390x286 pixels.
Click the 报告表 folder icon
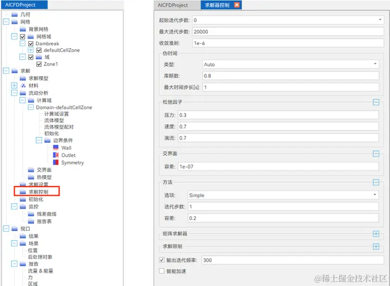pyautogui.click(x=31, y=221)
